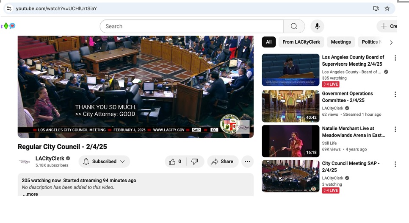Screen dimensions: 409x223
Task: Start voice search with microphone icon
Action: tap(317, 26)
